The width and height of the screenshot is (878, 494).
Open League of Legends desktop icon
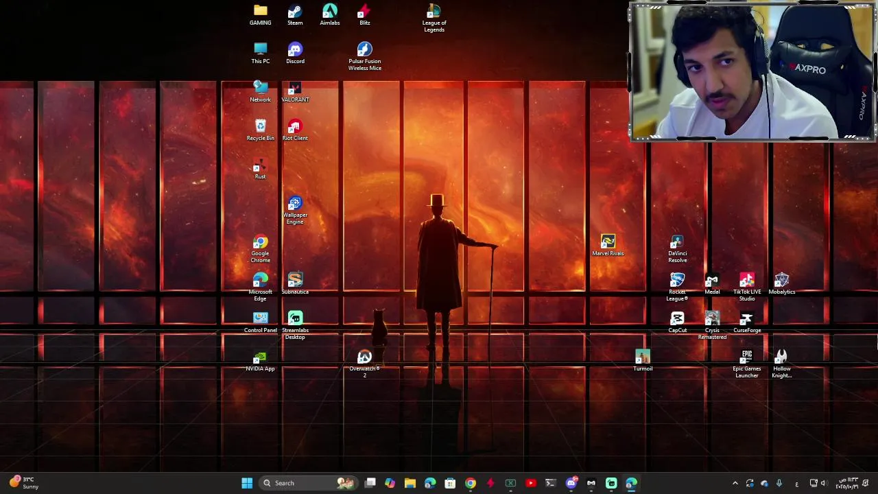click(x=434, y=18)
